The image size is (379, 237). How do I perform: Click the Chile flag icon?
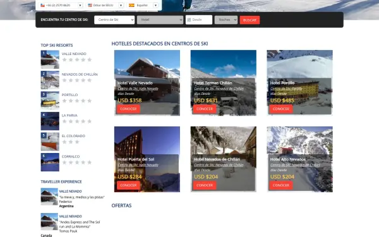(x=42, y=5)
